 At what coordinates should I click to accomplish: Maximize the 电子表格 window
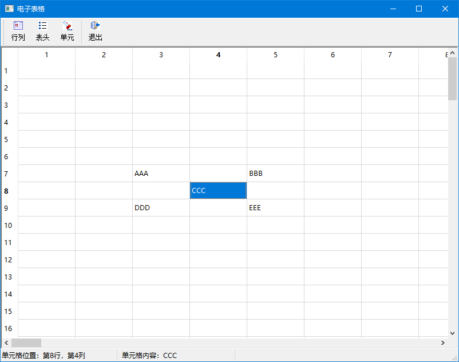click(419, 9)
